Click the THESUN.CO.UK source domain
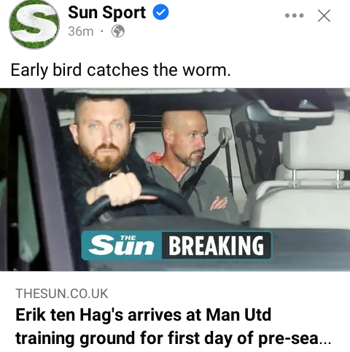The height and width of the screenshot is (352, 350). point(62,294)
